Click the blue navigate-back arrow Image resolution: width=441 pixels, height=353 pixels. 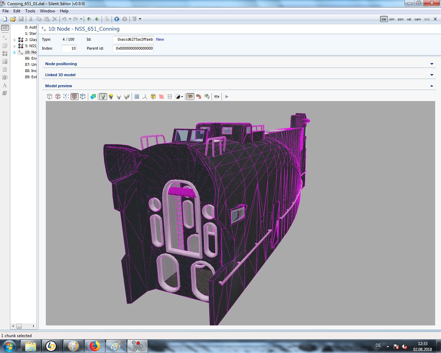117,19
